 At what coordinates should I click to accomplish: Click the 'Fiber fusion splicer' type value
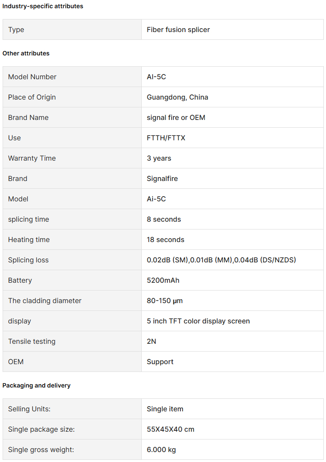(x=178, y=29)
